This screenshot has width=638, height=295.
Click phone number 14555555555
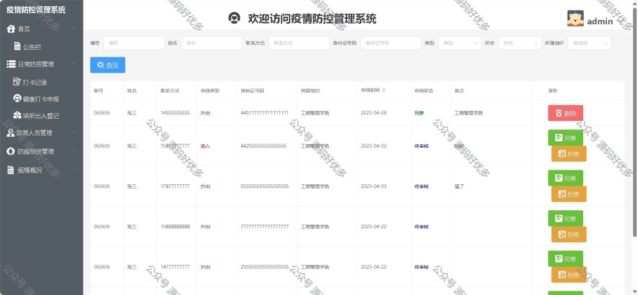tap(175, 113)
